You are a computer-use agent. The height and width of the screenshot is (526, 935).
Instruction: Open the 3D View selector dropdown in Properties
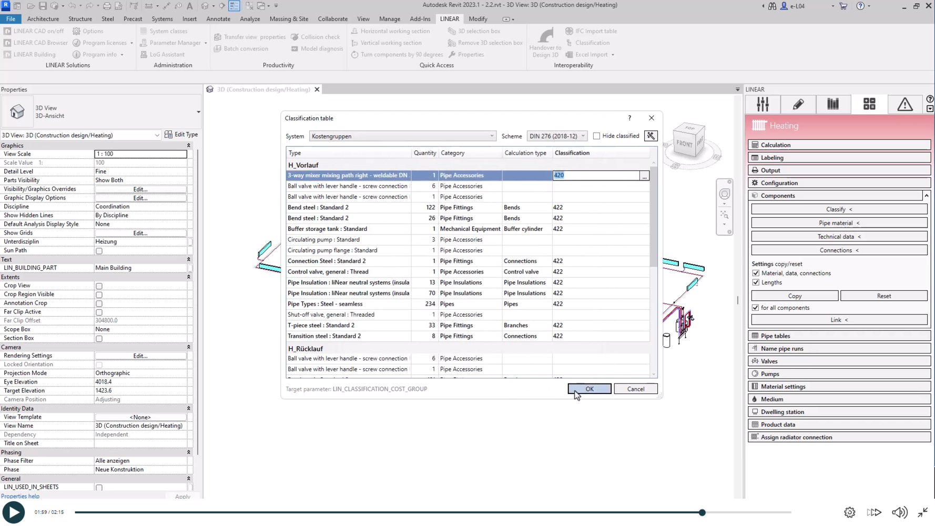80,135
